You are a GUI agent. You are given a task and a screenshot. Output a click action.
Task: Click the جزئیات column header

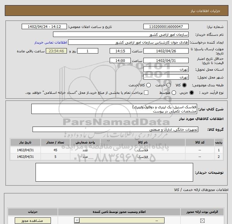(33, 212)
